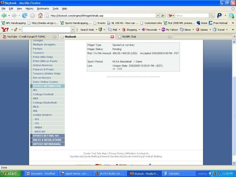Image resolution: width=236 pixels, height=177 pixels.
Task: Click the Bet on Horses link
Action: (x=42, y=78)
